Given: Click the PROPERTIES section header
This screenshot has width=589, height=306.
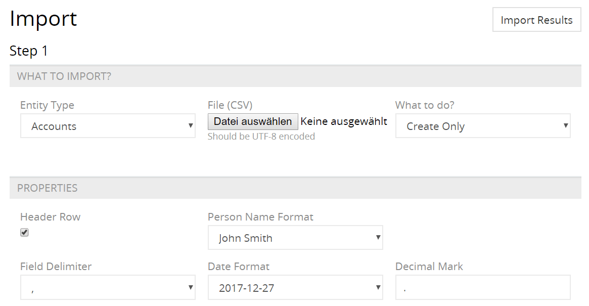Looking at the screenshot, I should (x=48, y=188).
